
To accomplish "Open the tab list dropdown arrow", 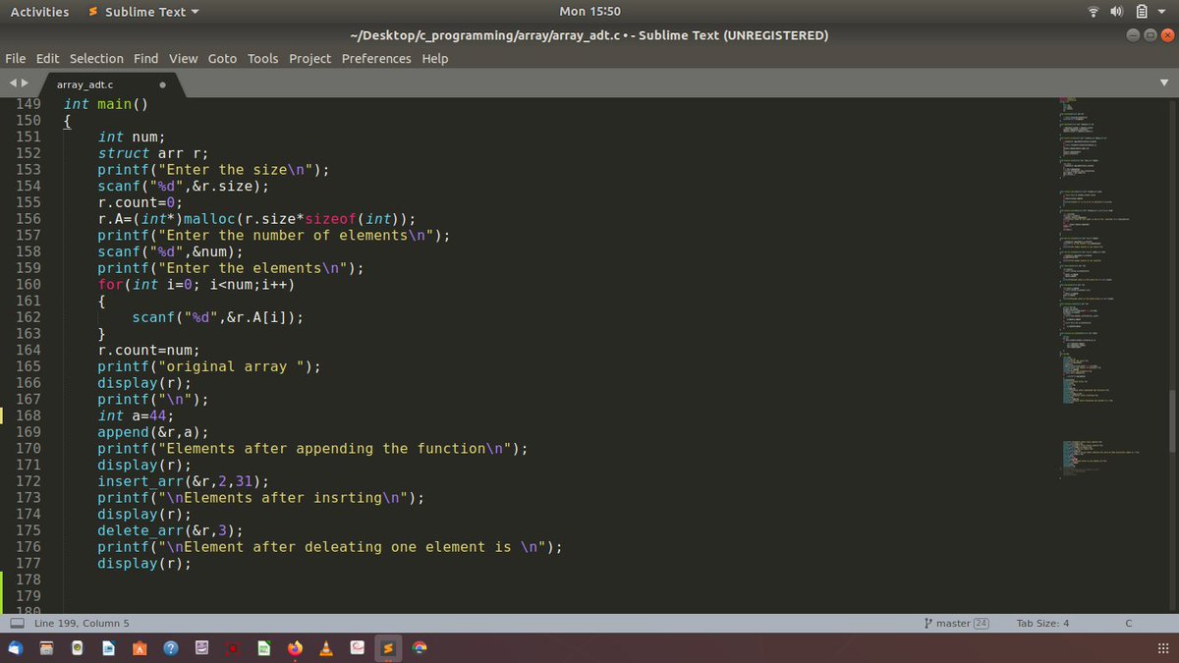I will [1165, 83].
